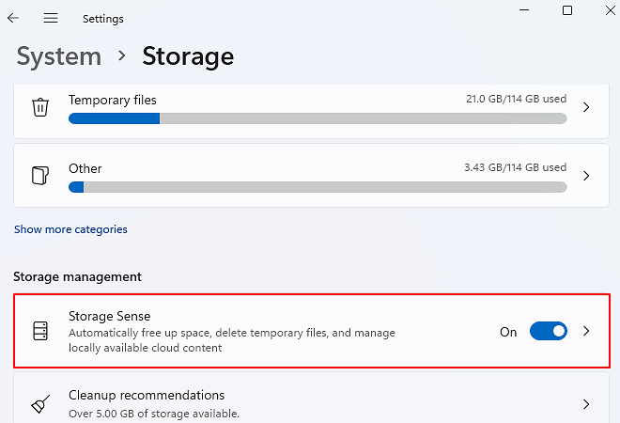This screenshot has width=620, height=423.
Task: Click the Storage Sense title text
Action: 109,316
